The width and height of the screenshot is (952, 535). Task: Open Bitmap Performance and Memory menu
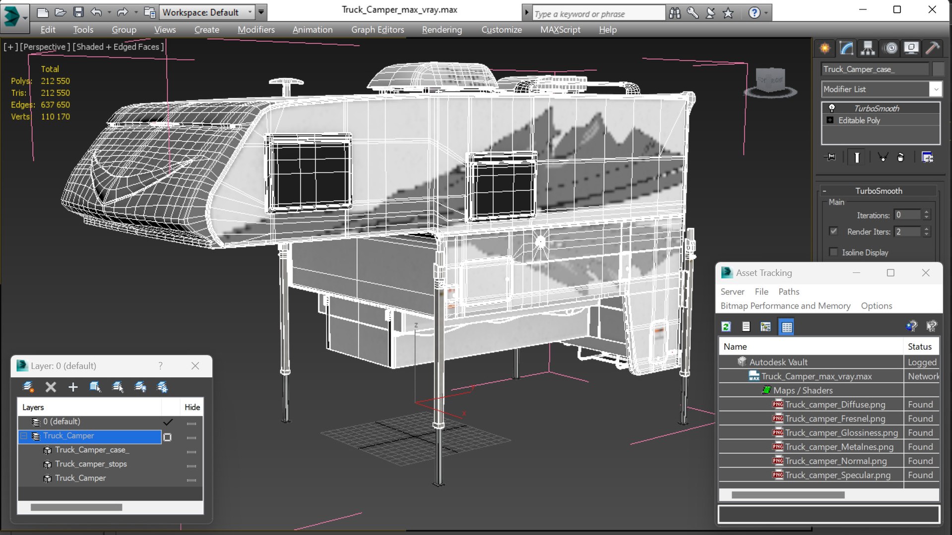(x=785, y=306)
